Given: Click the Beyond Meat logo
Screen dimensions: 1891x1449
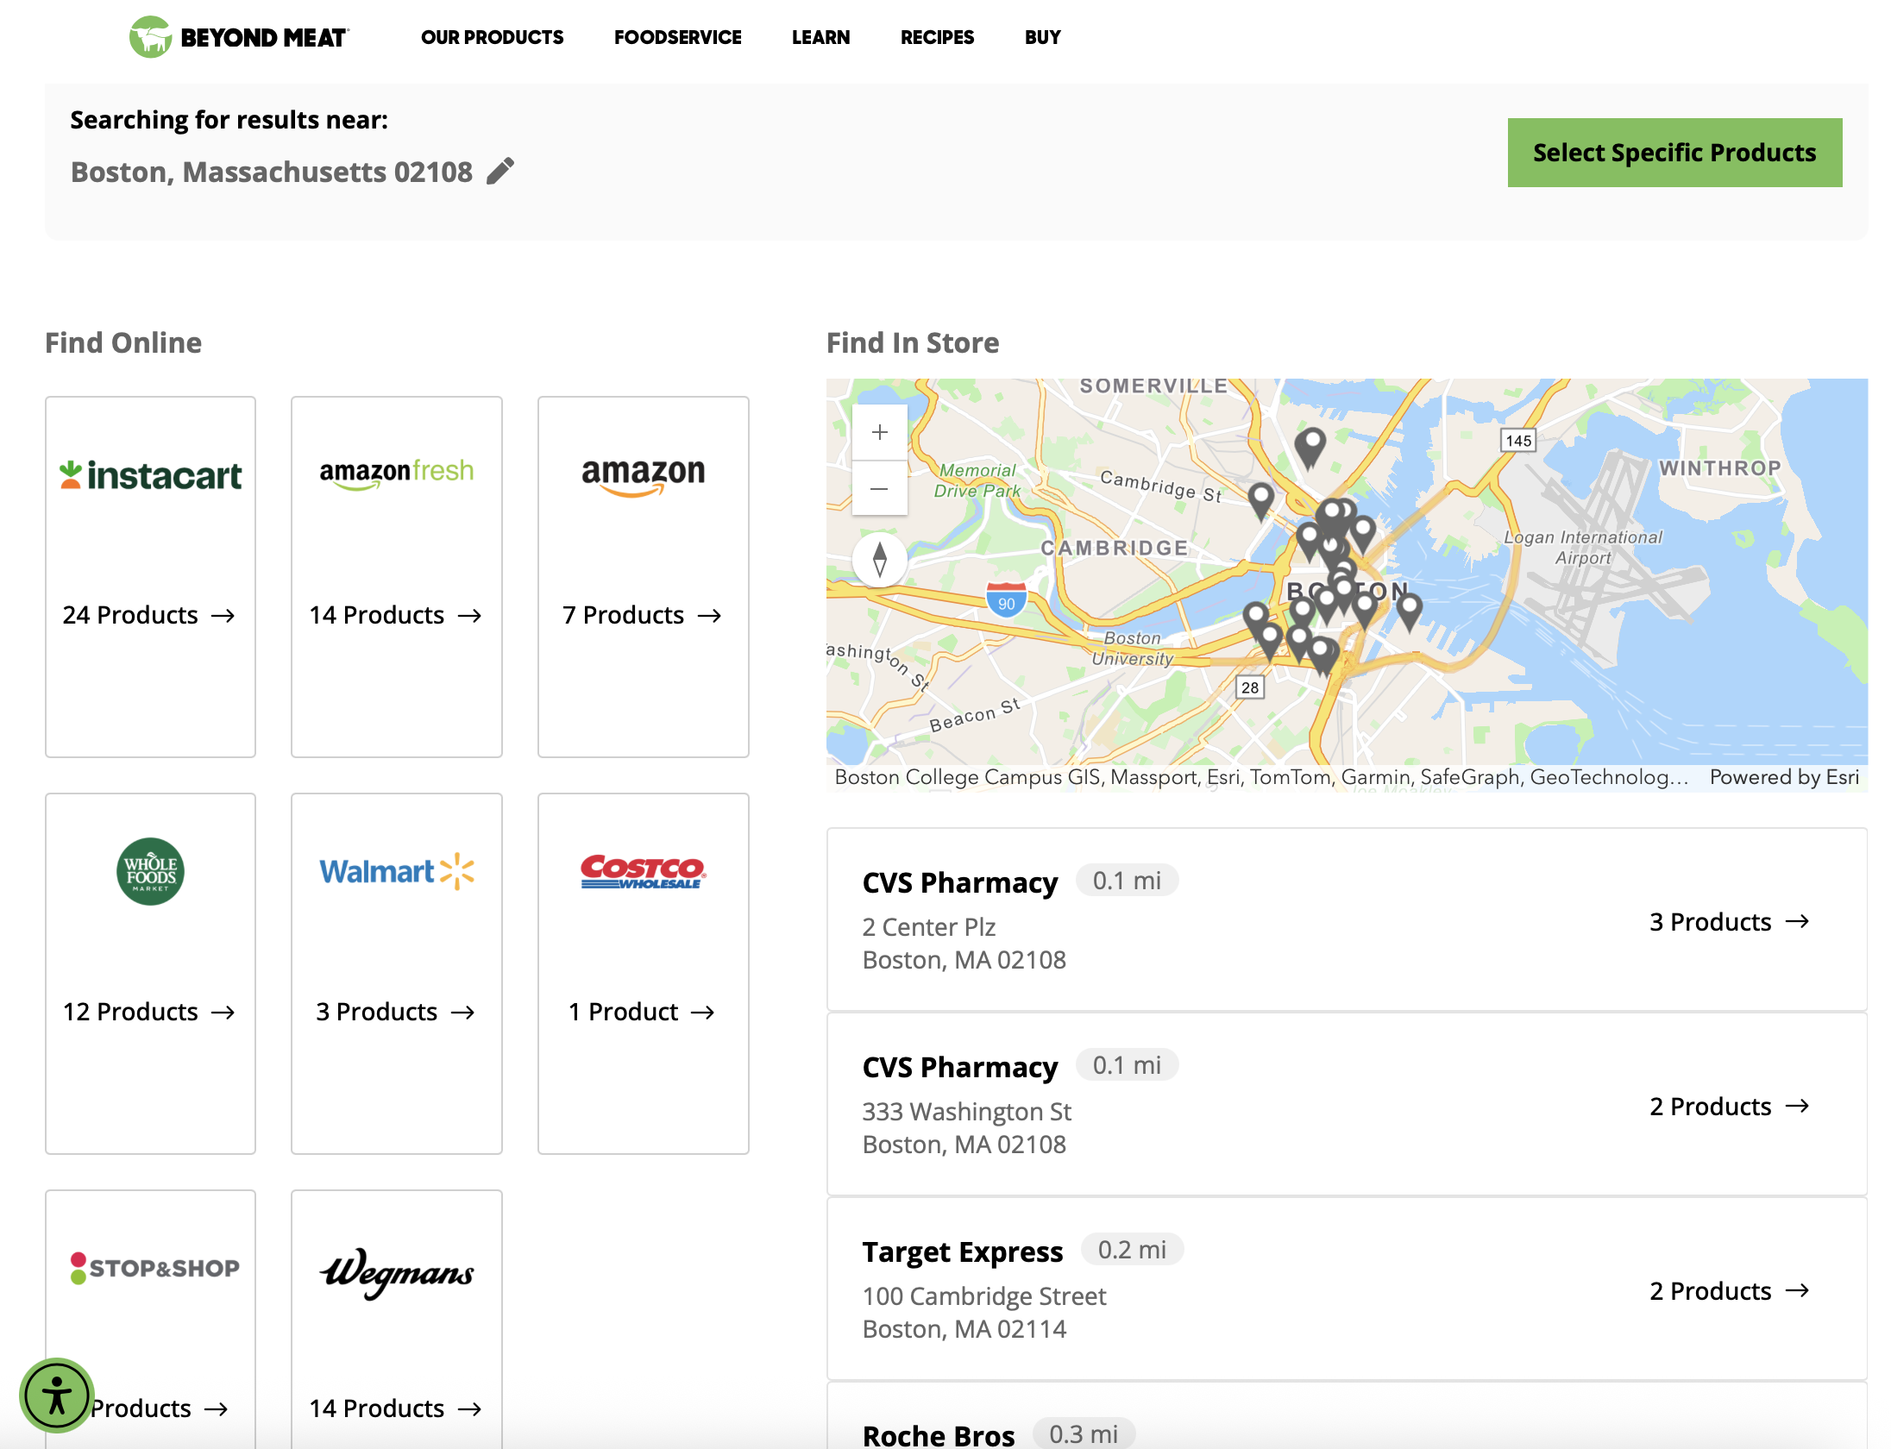Looking at the screenshot, I should [239, 37].
